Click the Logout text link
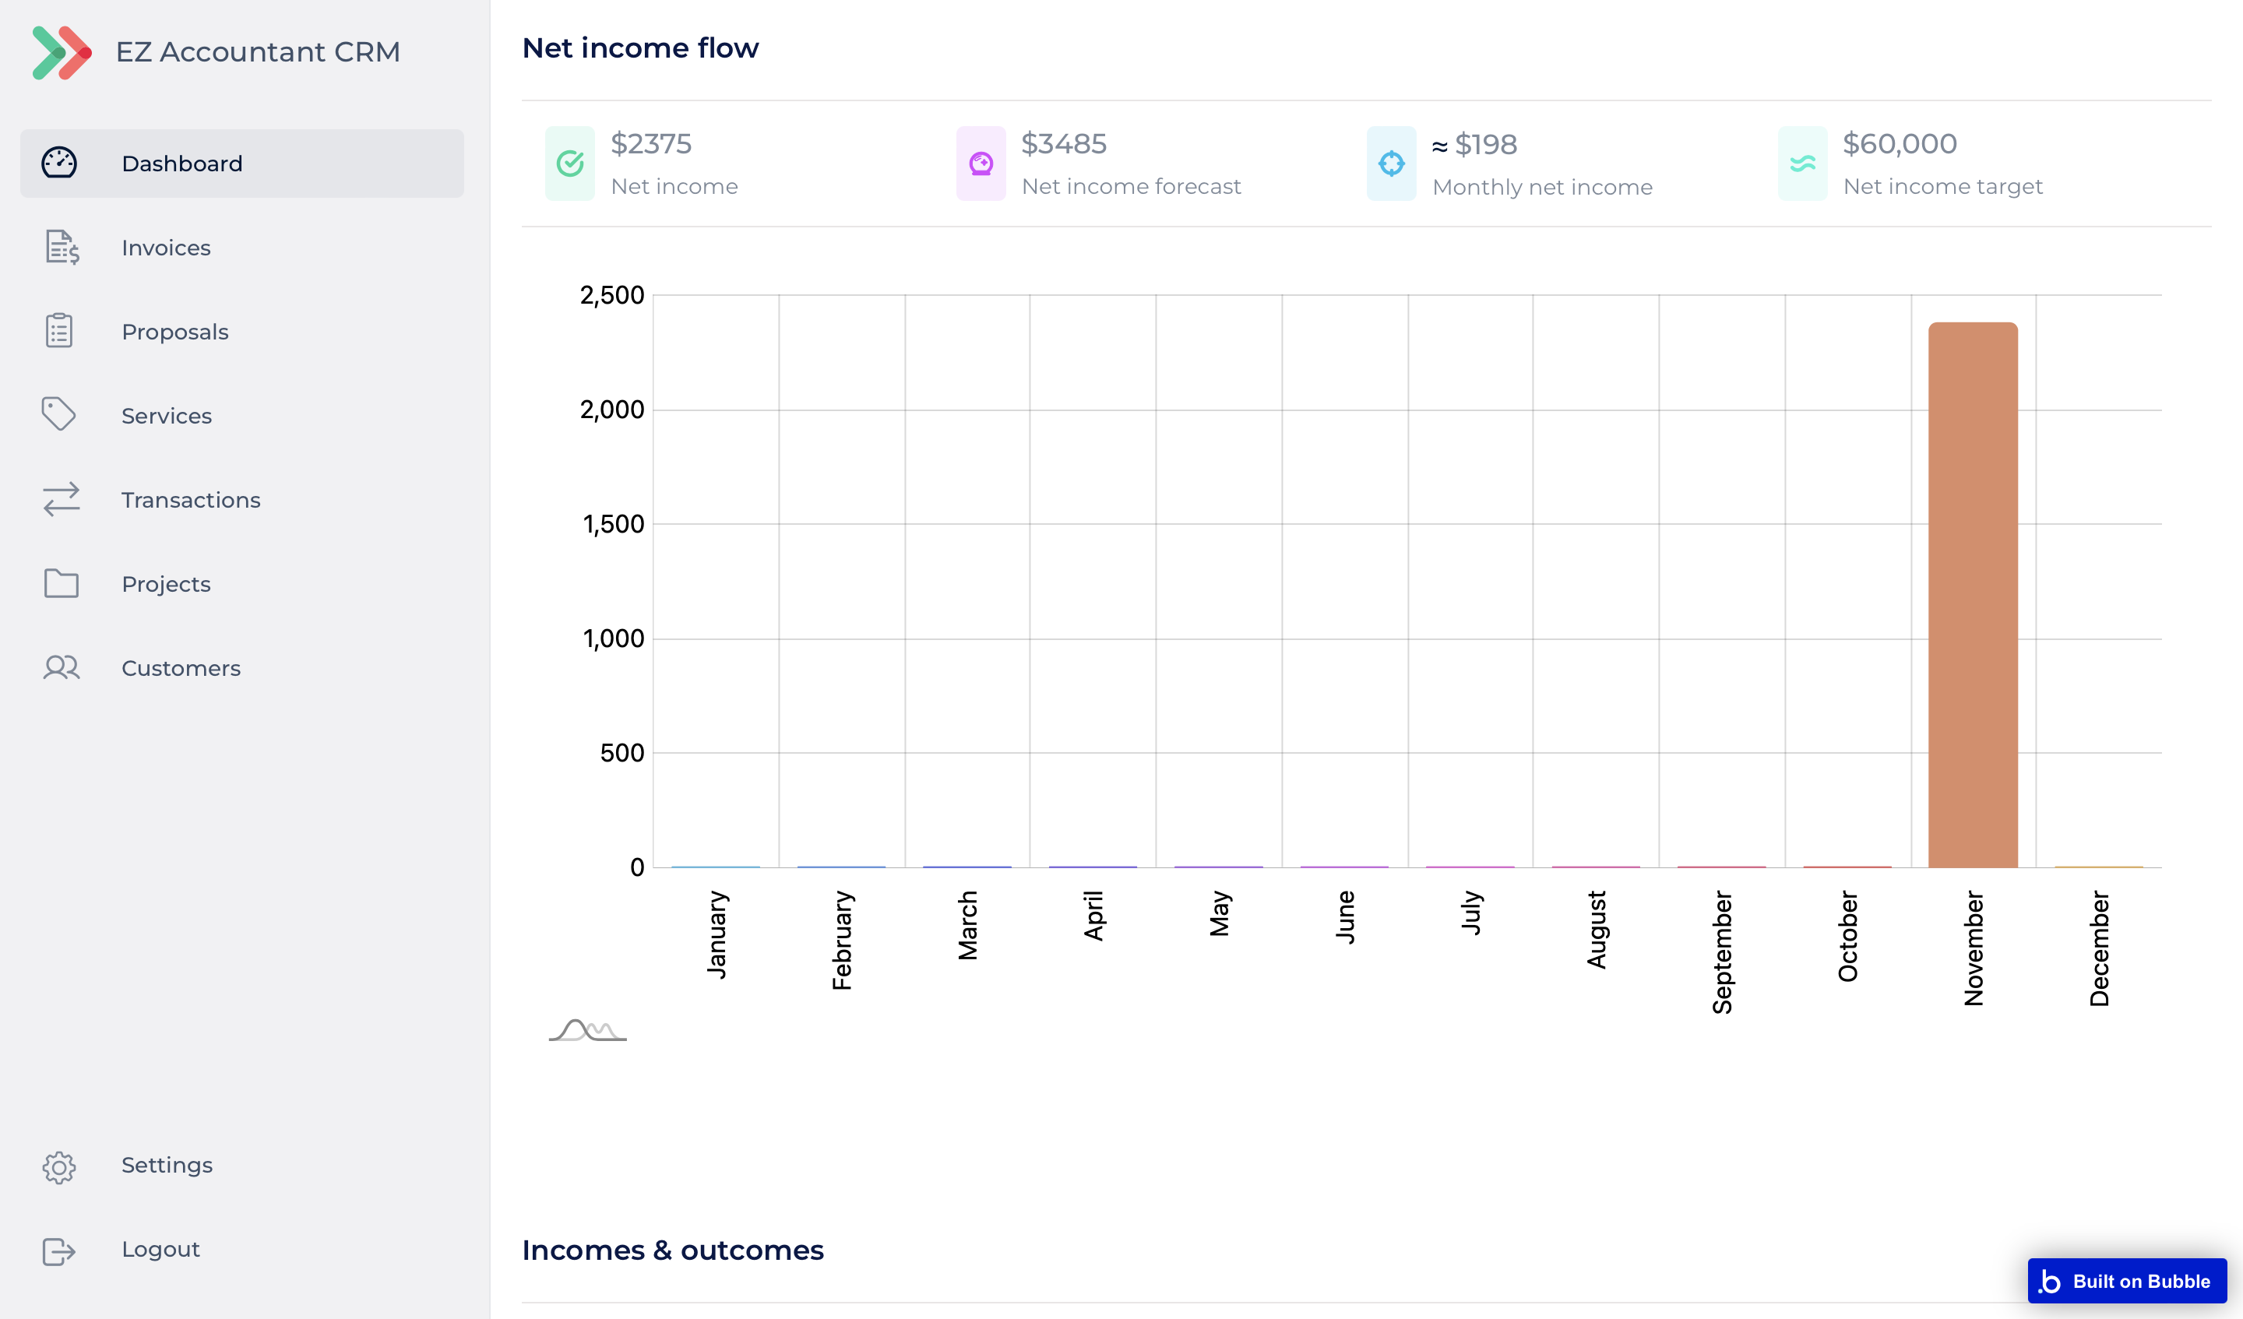This screenshot has width=2243, height=1319. coord(160,1249)
